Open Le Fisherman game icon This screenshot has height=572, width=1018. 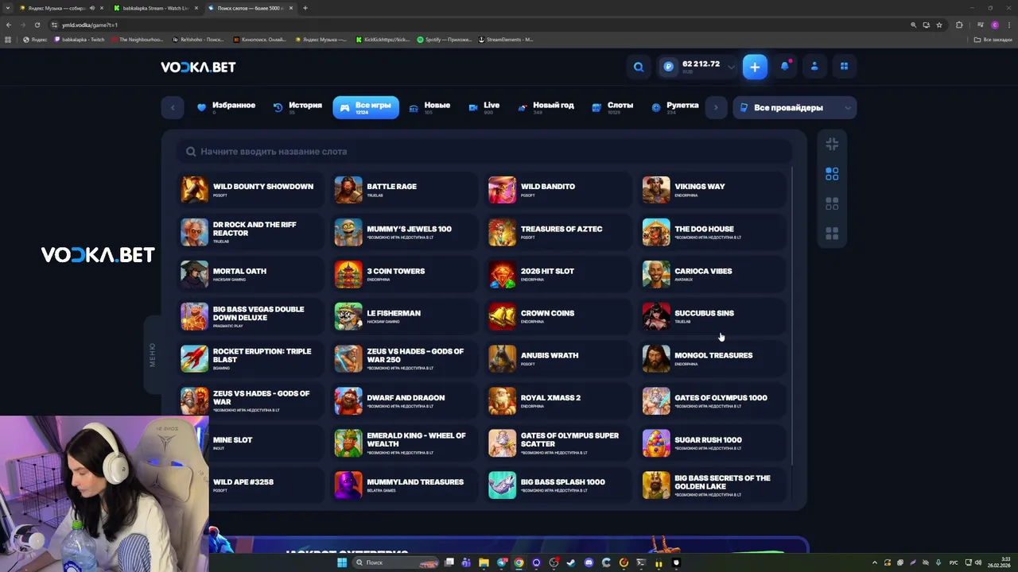click(348, 316)
